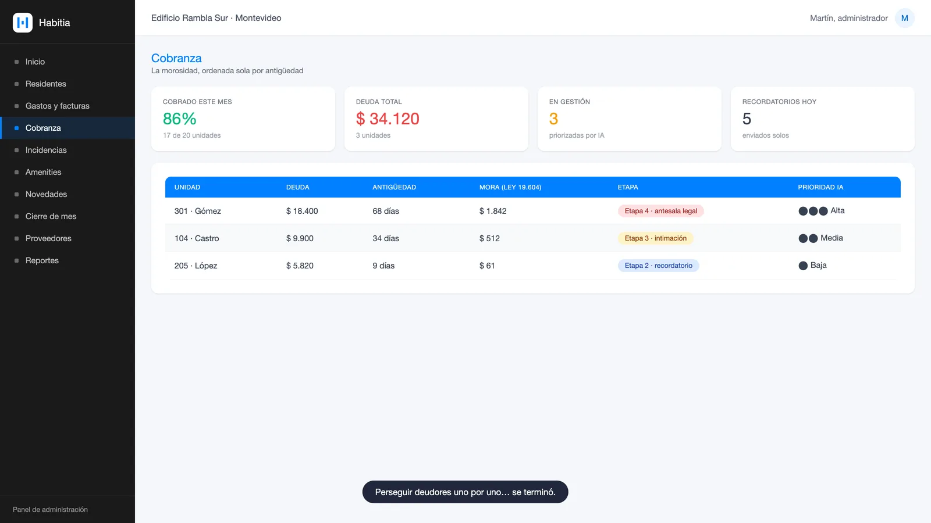
Task: Select the 205 · López row
Action: coord(533,266)
